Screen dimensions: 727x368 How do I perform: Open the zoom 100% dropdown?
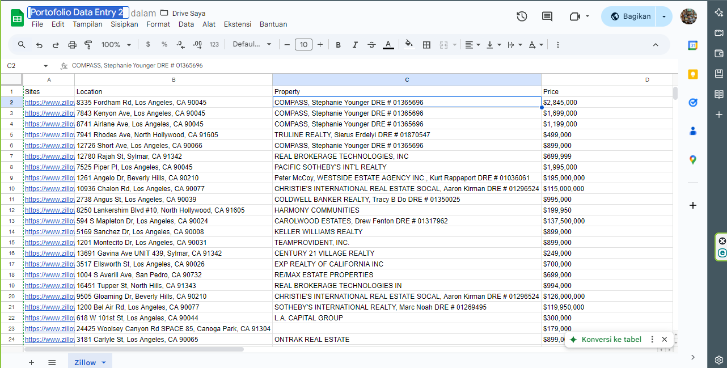(x=116, y=44)
